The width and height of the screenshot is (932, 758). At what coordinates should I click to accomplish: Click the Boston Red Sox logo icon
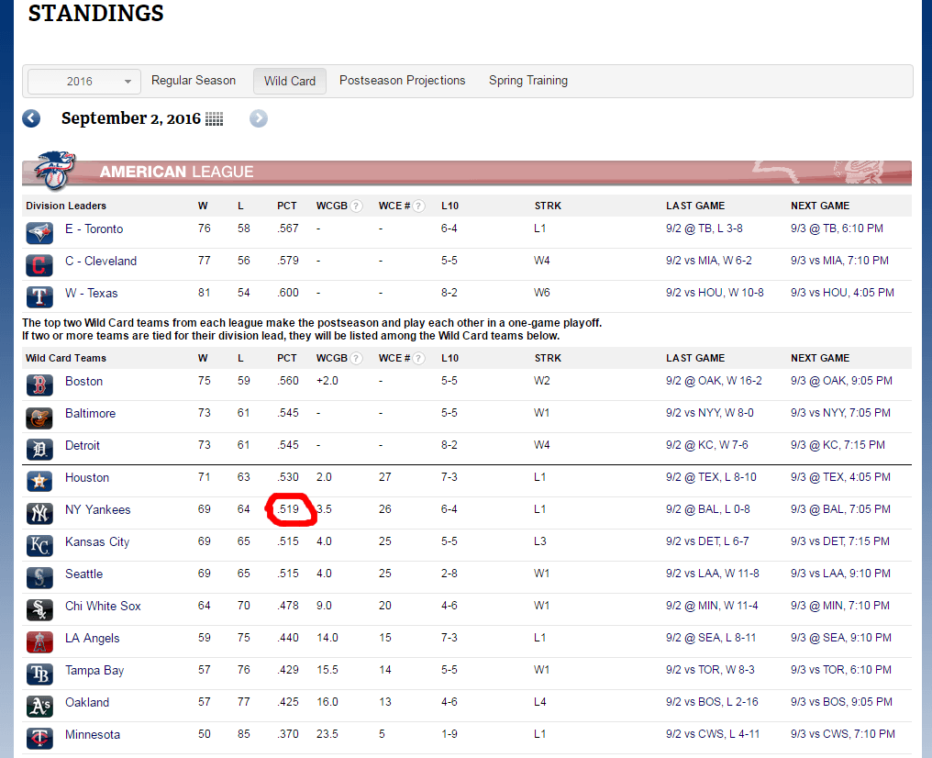39,385
